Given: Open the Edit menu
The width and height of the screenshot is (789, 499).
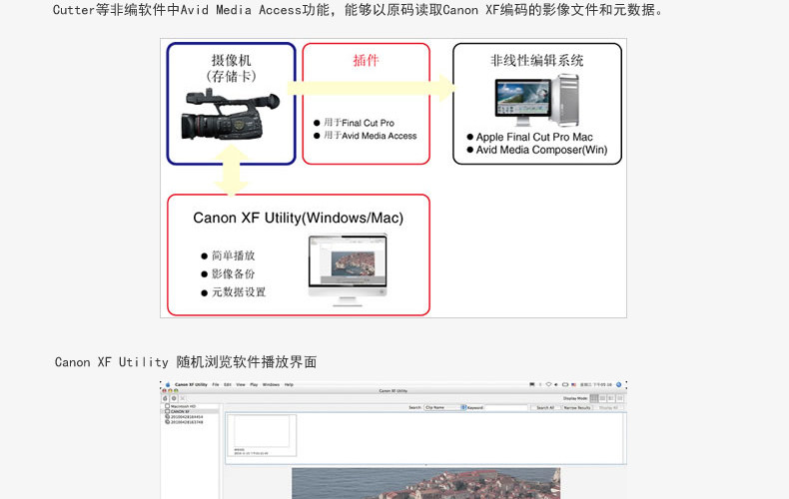Looking at the screenshot, I should [x=228, y=385].
